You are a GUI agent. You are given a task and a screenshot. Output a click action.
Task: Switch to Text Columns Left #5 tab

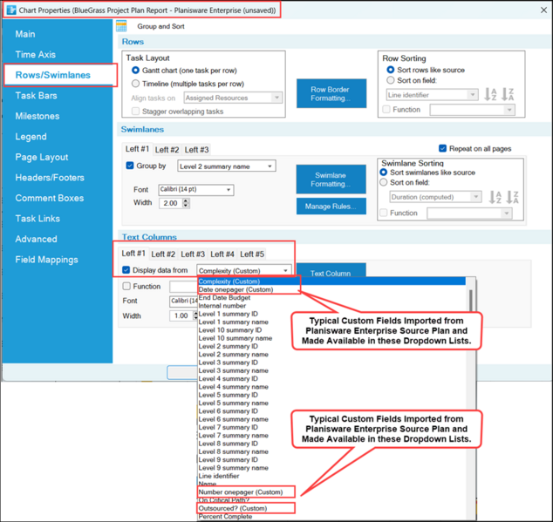pos(252,254)
